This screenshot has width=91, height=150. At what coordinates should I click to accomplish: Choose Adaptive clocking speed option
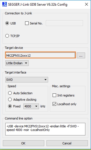pyautogui.click(x=10, y=99)
